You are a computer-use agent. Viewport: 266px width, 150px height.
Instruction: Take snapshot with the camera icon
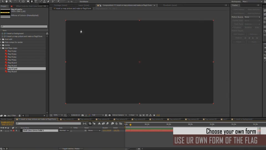coord(83,115)
